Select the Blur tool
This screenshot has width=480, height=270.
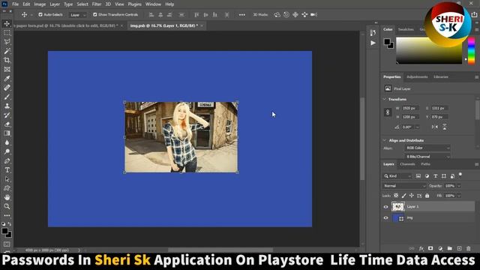(7, 142)
